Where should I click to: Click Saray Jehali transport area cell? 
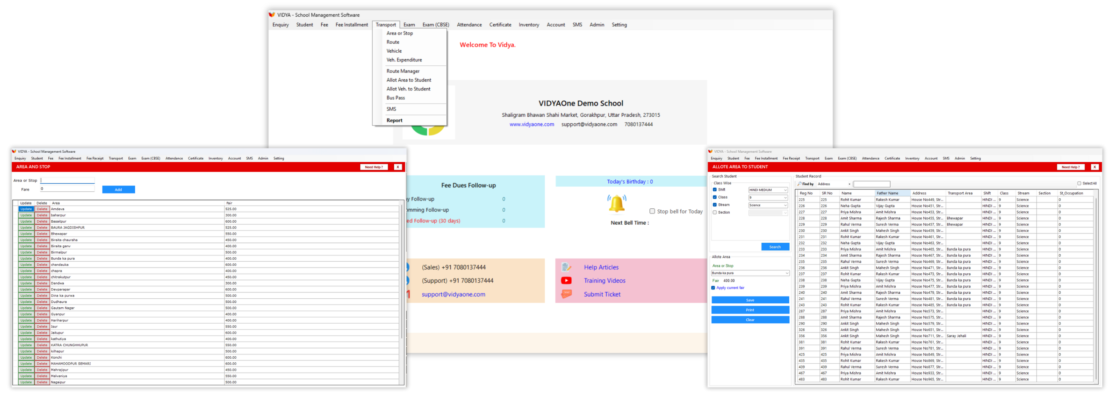coord(963,336)
